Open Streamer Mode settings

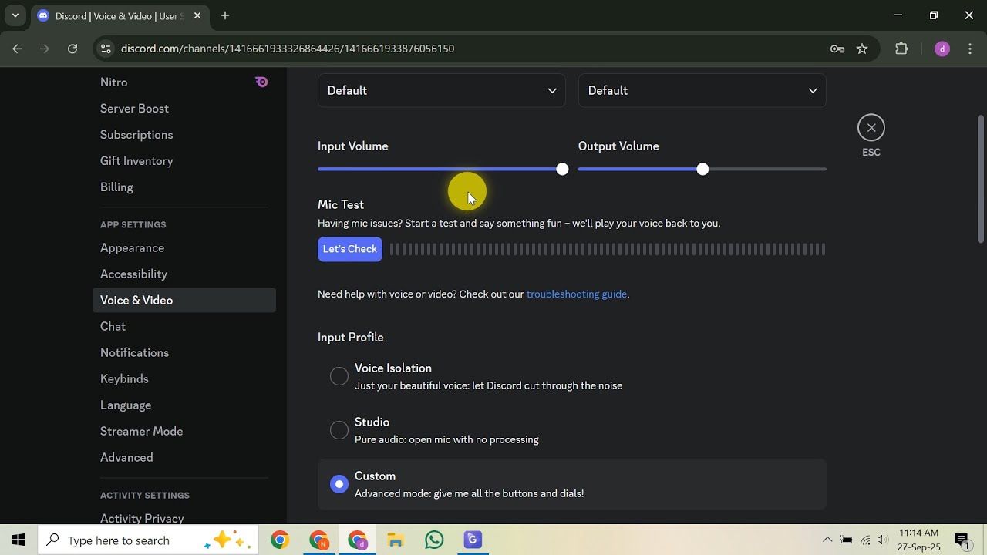184,432
